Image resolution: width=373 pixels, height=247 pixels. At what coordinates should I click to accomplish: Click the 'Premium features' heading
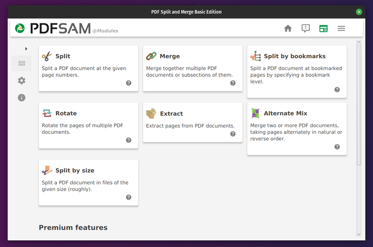[x=73, y=227]
